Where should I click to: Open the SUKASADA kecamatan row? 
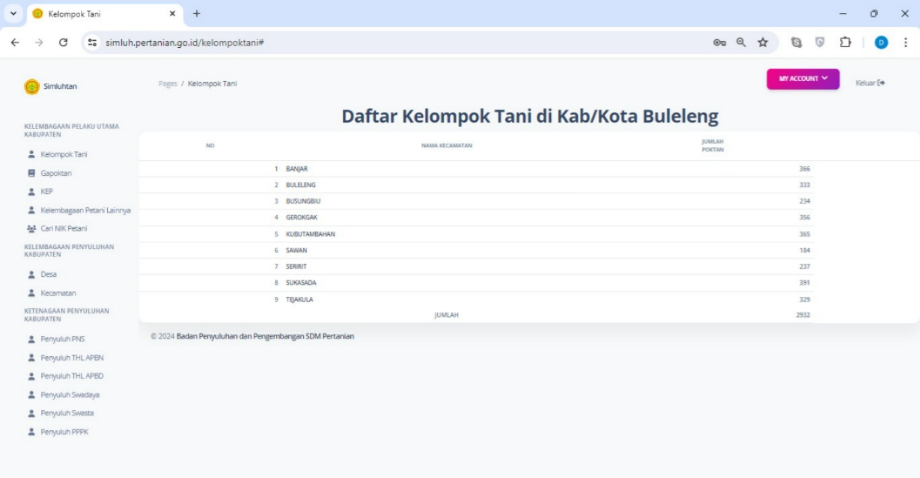(301, 283)
